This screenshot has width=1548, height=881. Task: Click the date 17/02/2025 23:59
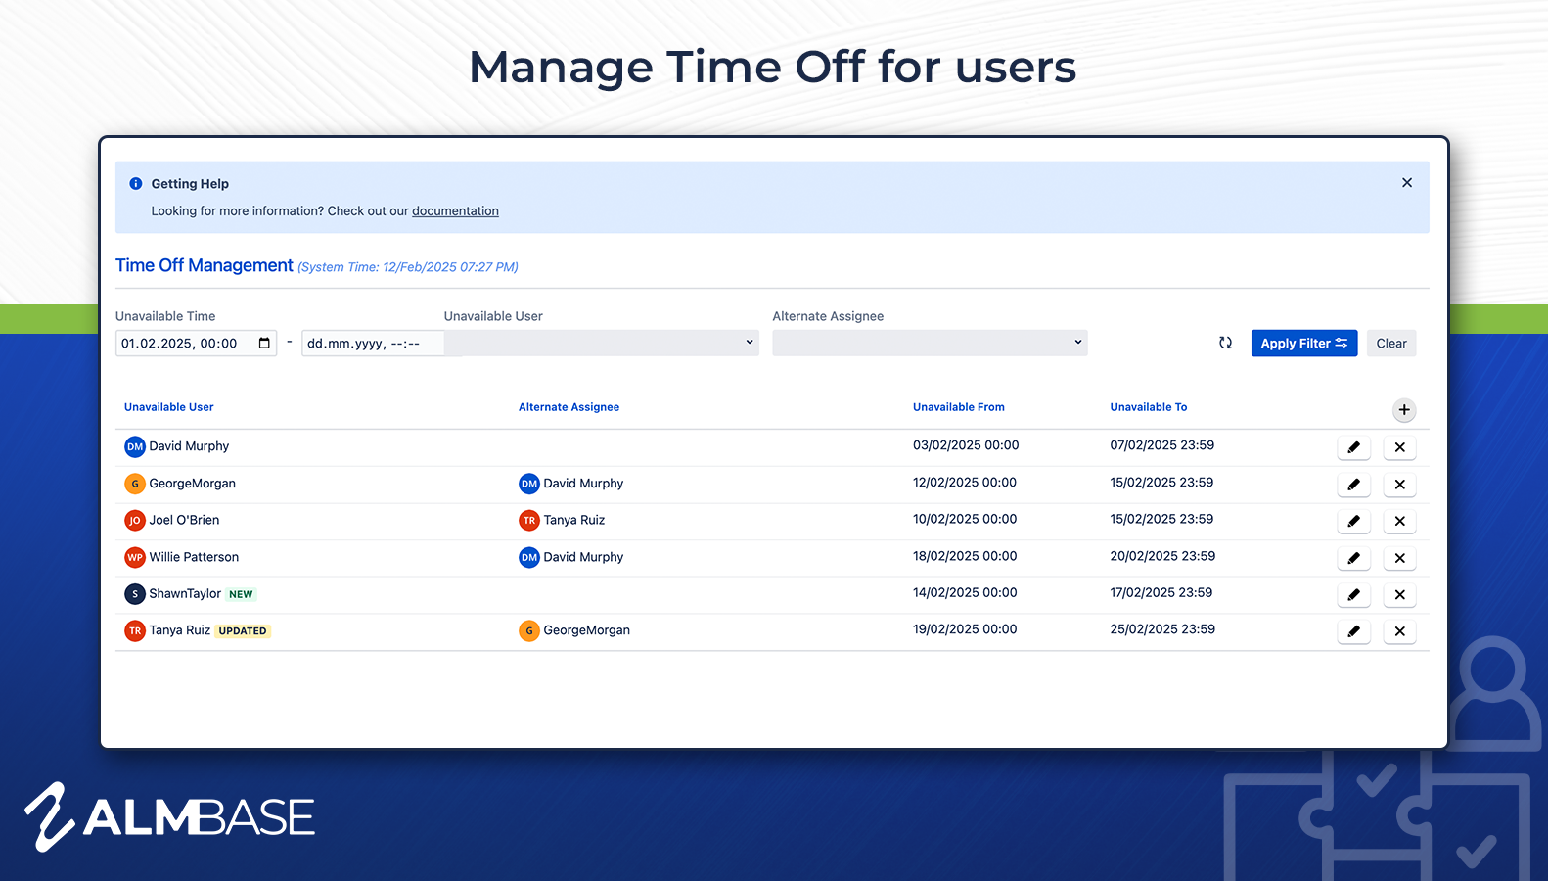(1161, 592)
